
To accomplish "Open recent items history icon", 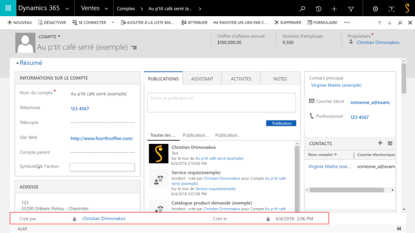I will [318, 9].
